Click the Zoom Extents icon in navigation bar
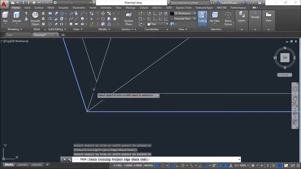 pyautogui.click(x=295, y=105)
